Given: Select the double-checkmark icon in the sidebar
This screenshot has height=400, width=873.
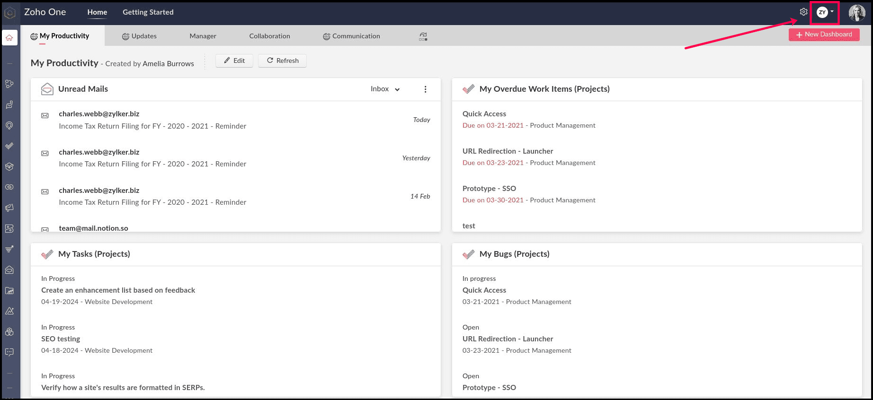Looking at the screenshot, I should point(9,146).
